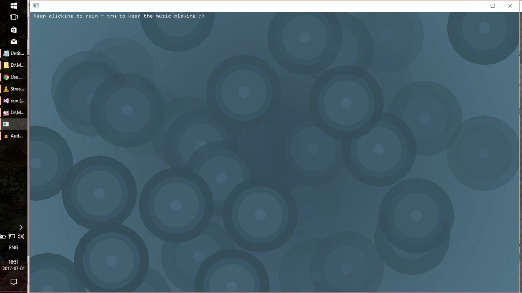Switch to VLC 'Strea...' taskbar window

point(13,89)
